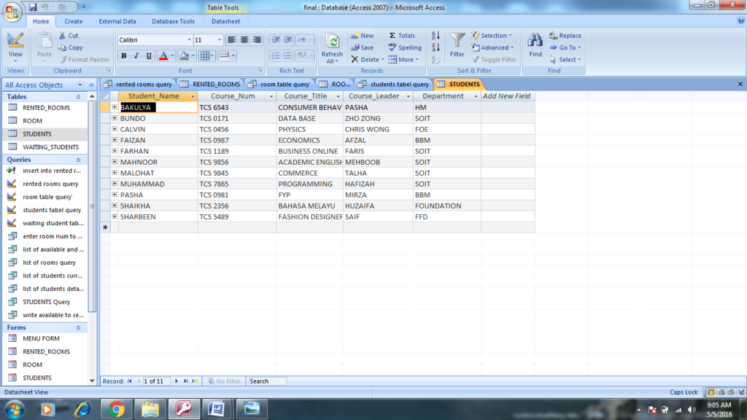The height and width of the screenshot is (420, 747).
Task: Expand the FAIZAN row subdatasheet
Action: point(115,140)
